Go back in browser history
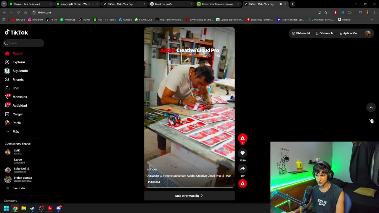 (x=4, y=12)
